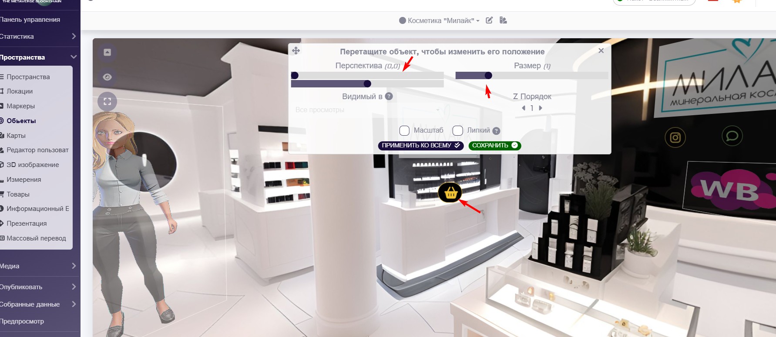Image resolution: width=776 pixels, height=337 pixels.
Task: Click the chat bubble icon in the scene
Action: click(732, 137)
